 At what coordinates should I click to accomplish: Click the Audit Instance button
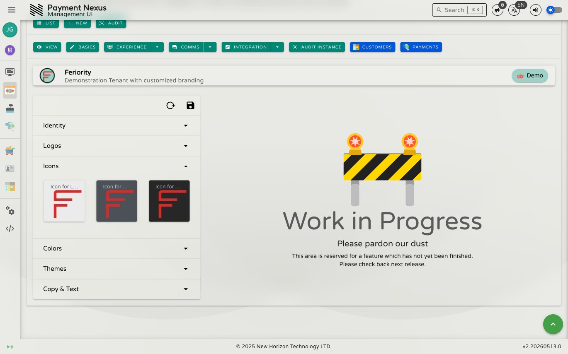[x=317, y=47]
